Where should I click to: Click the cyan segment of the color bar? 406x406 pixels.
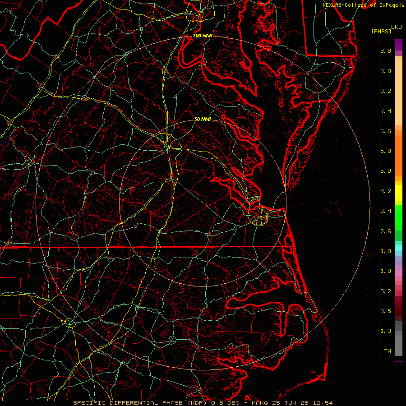398,248
